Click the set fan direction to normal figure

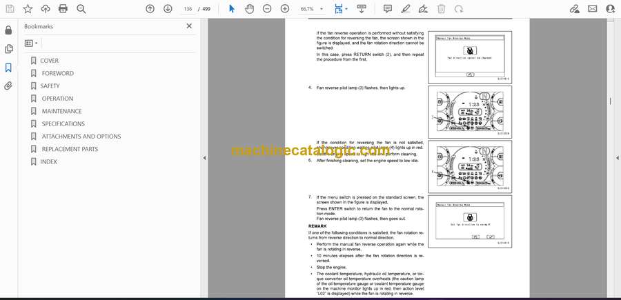coord(470,221)
